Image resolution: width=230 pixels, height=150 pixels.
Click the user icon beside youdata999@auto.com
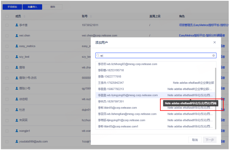[x=16, y=142]
